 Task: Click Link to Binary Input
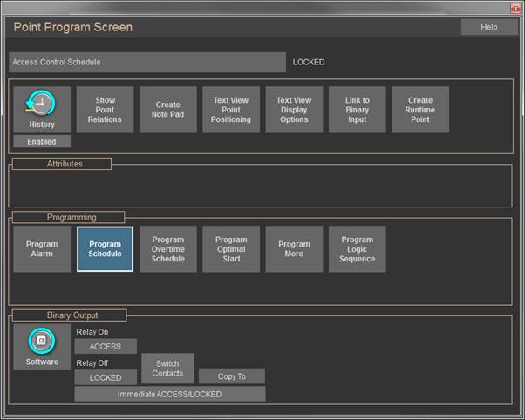pos(357,110)
